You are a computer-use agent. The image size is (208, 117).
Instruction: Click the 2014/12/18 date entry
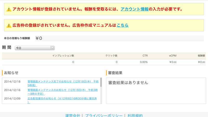[x=12, y=82]
